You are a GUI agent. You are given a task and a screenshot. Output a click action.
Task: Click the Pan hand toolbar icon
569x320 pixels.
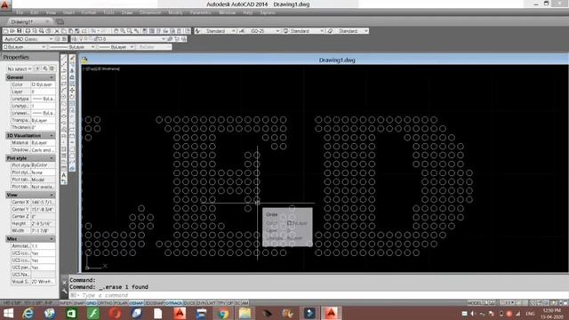(116, 31)
